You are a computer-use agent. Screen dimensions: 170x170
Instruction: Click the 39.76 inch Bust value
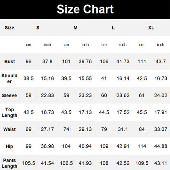click(x=85, y=61)
